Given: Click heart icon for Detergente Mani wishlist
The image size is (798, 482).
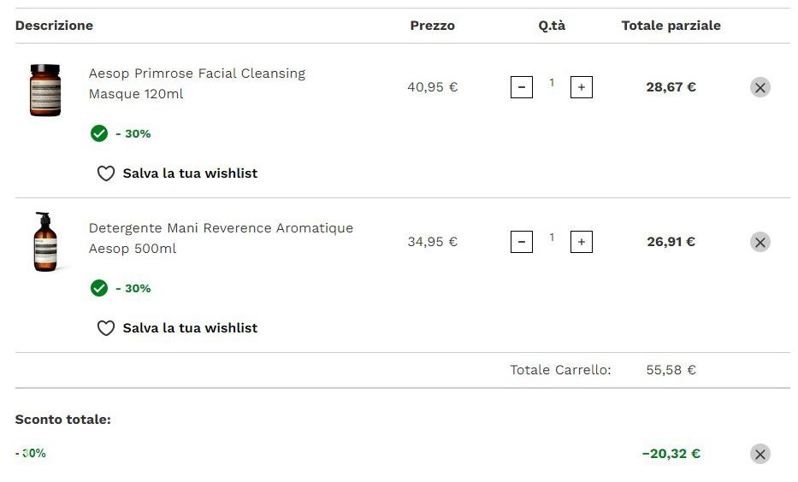Looking at the screenshot, I should pos(106,328).
